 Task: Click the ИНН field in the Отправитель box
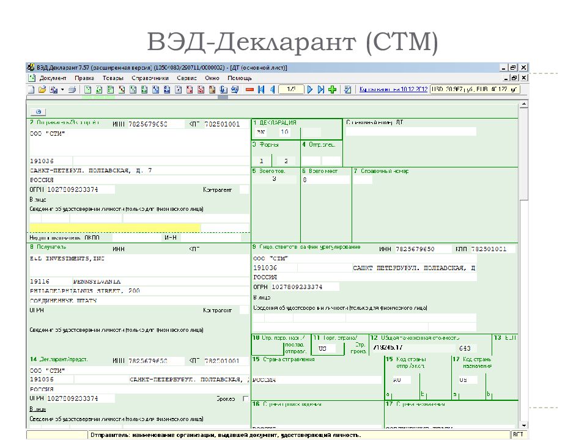pyautogui.click(x=156, y=124)
